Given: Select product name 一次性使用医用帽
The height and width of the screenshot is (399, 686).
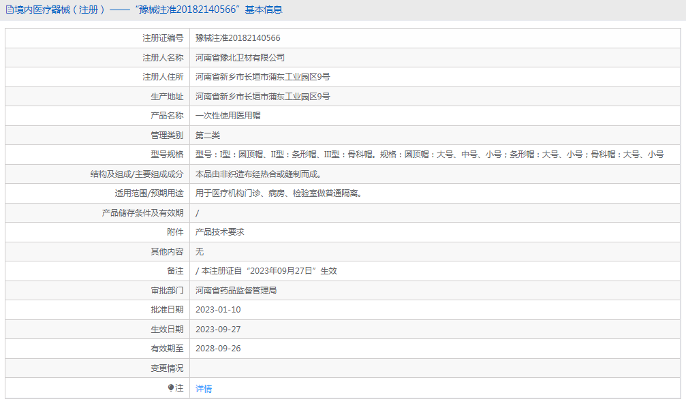Looking at the screenshot, I should coord(228,116).
